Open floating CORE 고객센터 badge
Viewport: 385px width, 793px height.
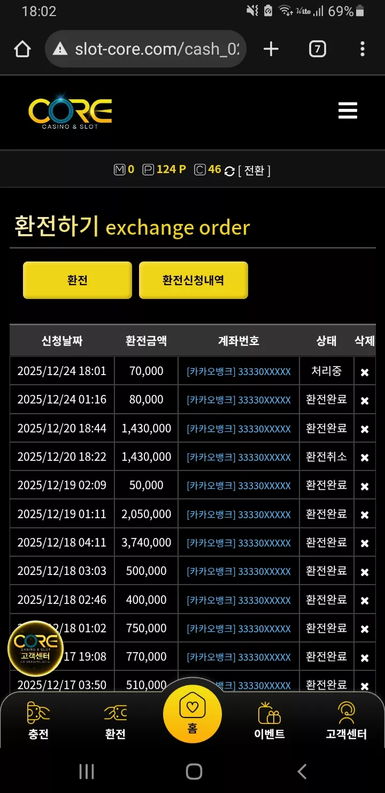pyautogui.click(x=36, y=648)
